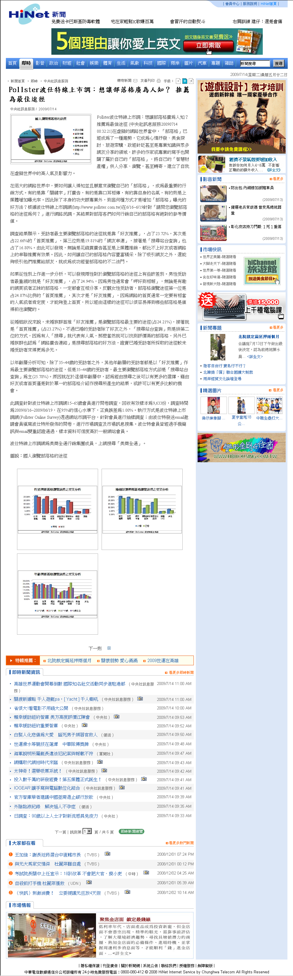Click camera icon beside 賴幸媛訪紐約智庫 美方高度評價江陳會
293x976 pixels.
[x=117, y=716]
